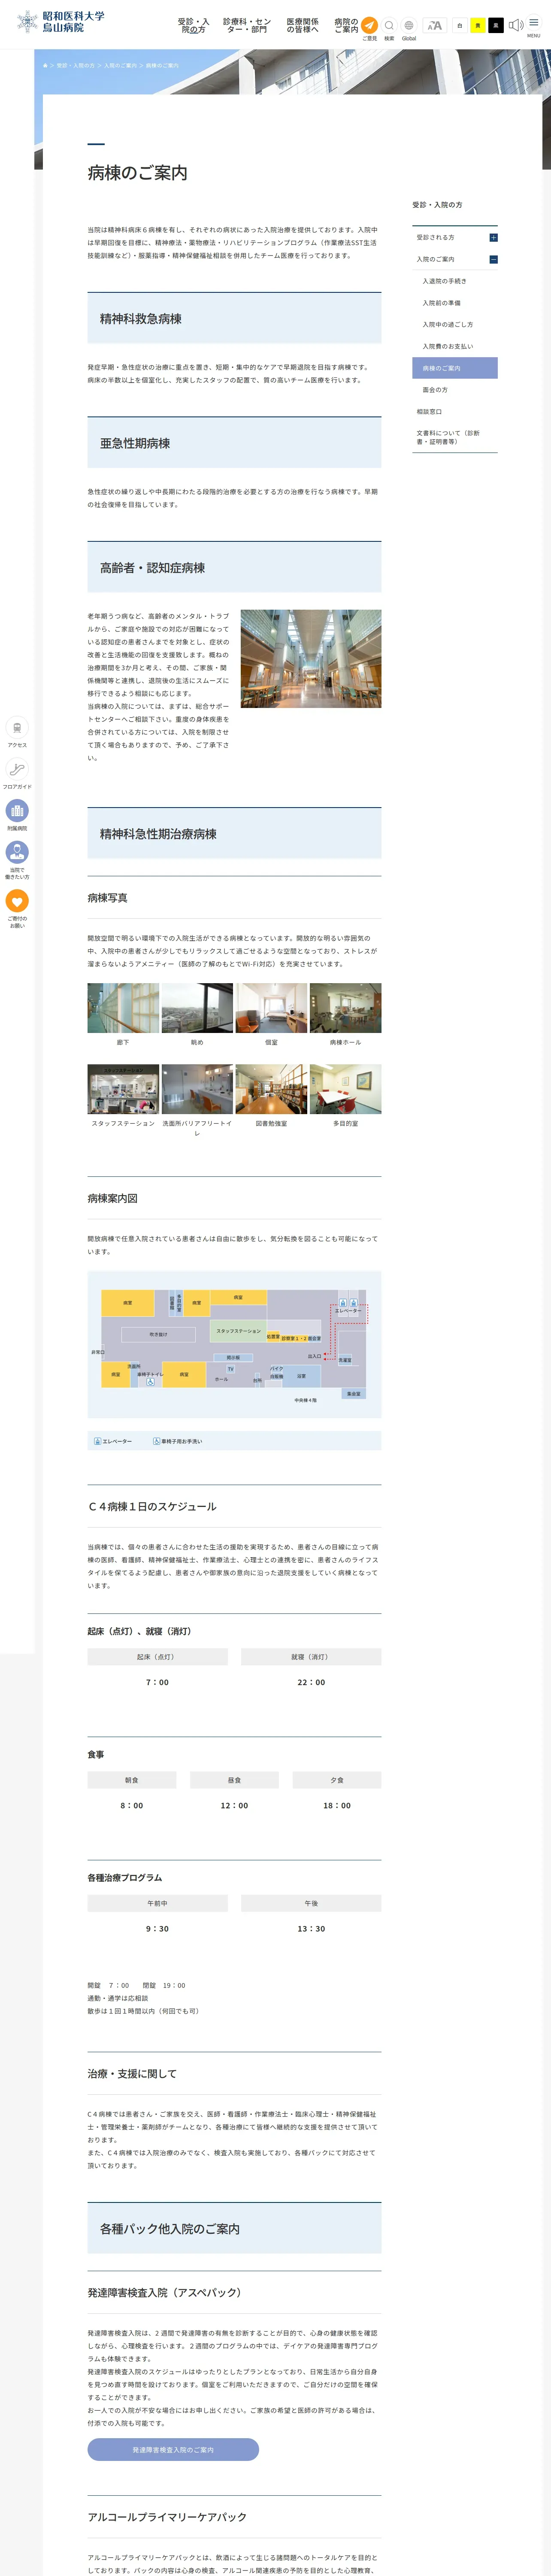This screenshot has height=2576, width=551.
Task: Click the speaker read-aloud icon
Action: coord(516,25)
